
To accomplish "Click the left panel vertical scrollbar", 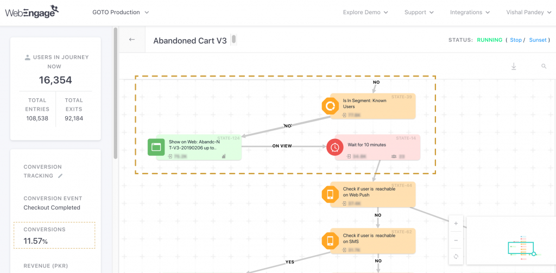I will (115, 92).
